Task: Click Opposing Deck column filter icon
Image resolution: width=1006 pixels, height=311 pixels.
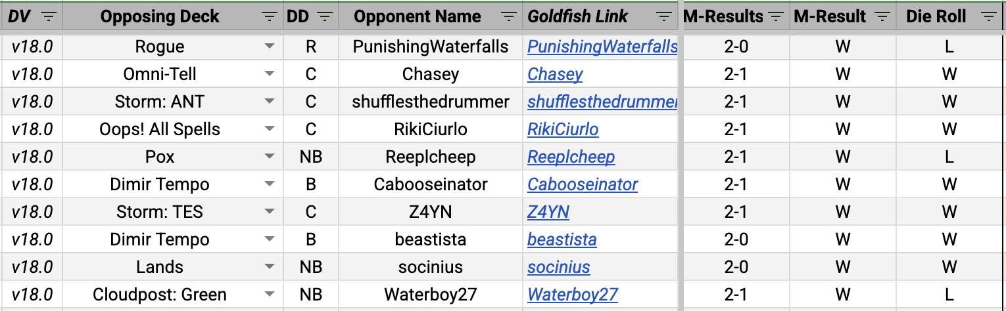Action: 270,16
